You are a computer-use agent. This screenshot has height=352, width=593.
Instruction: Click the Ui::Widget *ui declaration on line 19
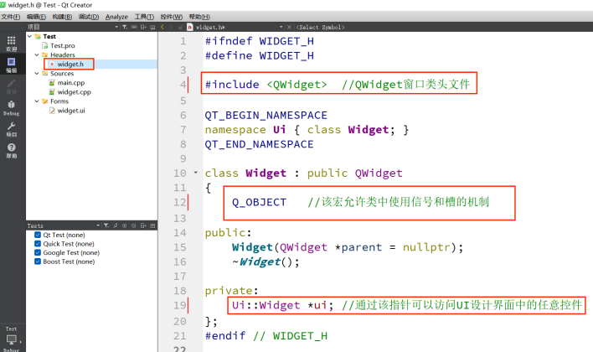pos(282,305)
